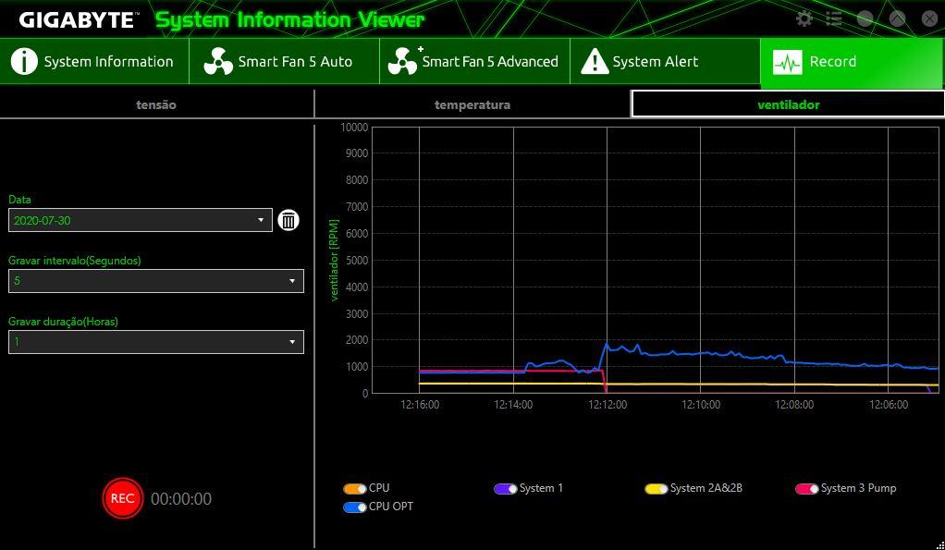945x550 pixels.
Task: Show the tensão record chart
Action: click(x=156, y=104)
